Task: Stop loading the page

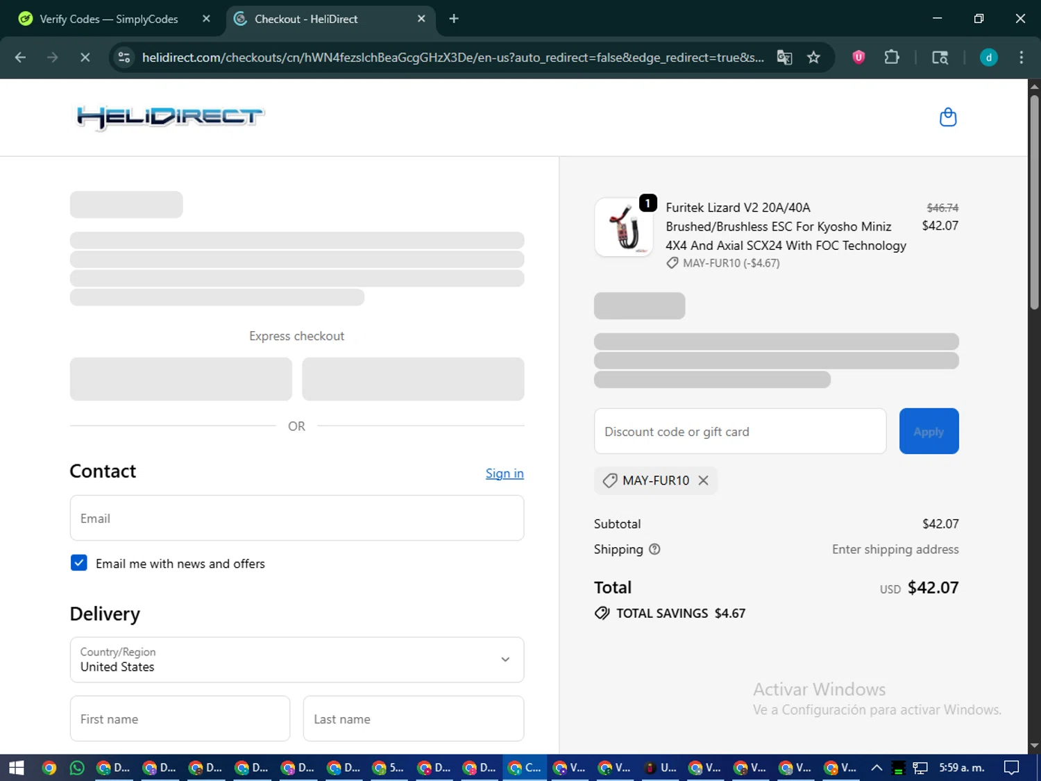Action: (85, 58)
